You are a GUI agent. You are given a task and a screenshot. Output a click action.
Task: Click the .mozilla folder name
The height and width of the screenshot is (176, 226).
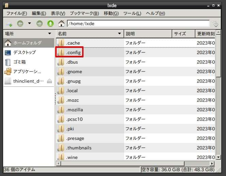pos(75,110)
